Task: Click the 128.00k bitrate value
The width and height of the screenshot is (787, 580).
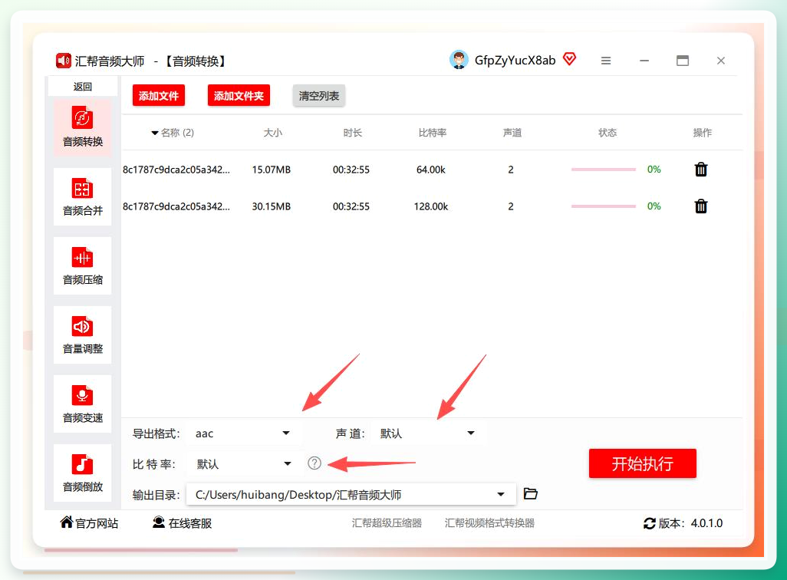Action: point(430,206)
